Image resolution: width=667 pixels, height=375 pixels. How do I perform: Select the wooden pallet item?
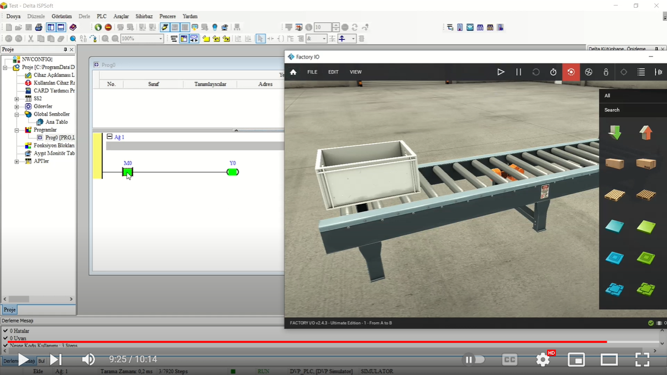[x=615, y=194]
